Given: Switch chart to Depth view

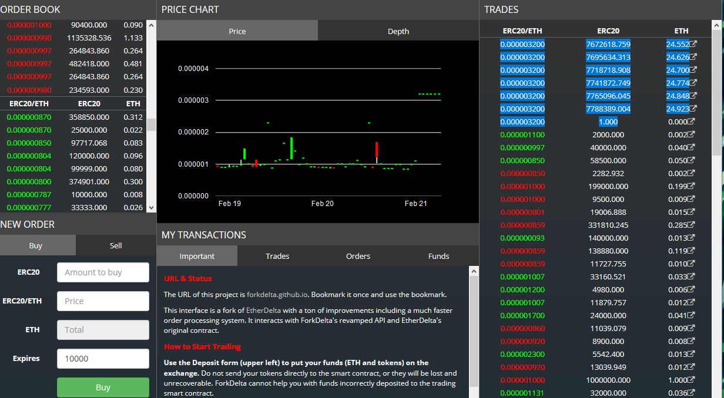Looking at the screenshot, I should (x=398, y=31).
